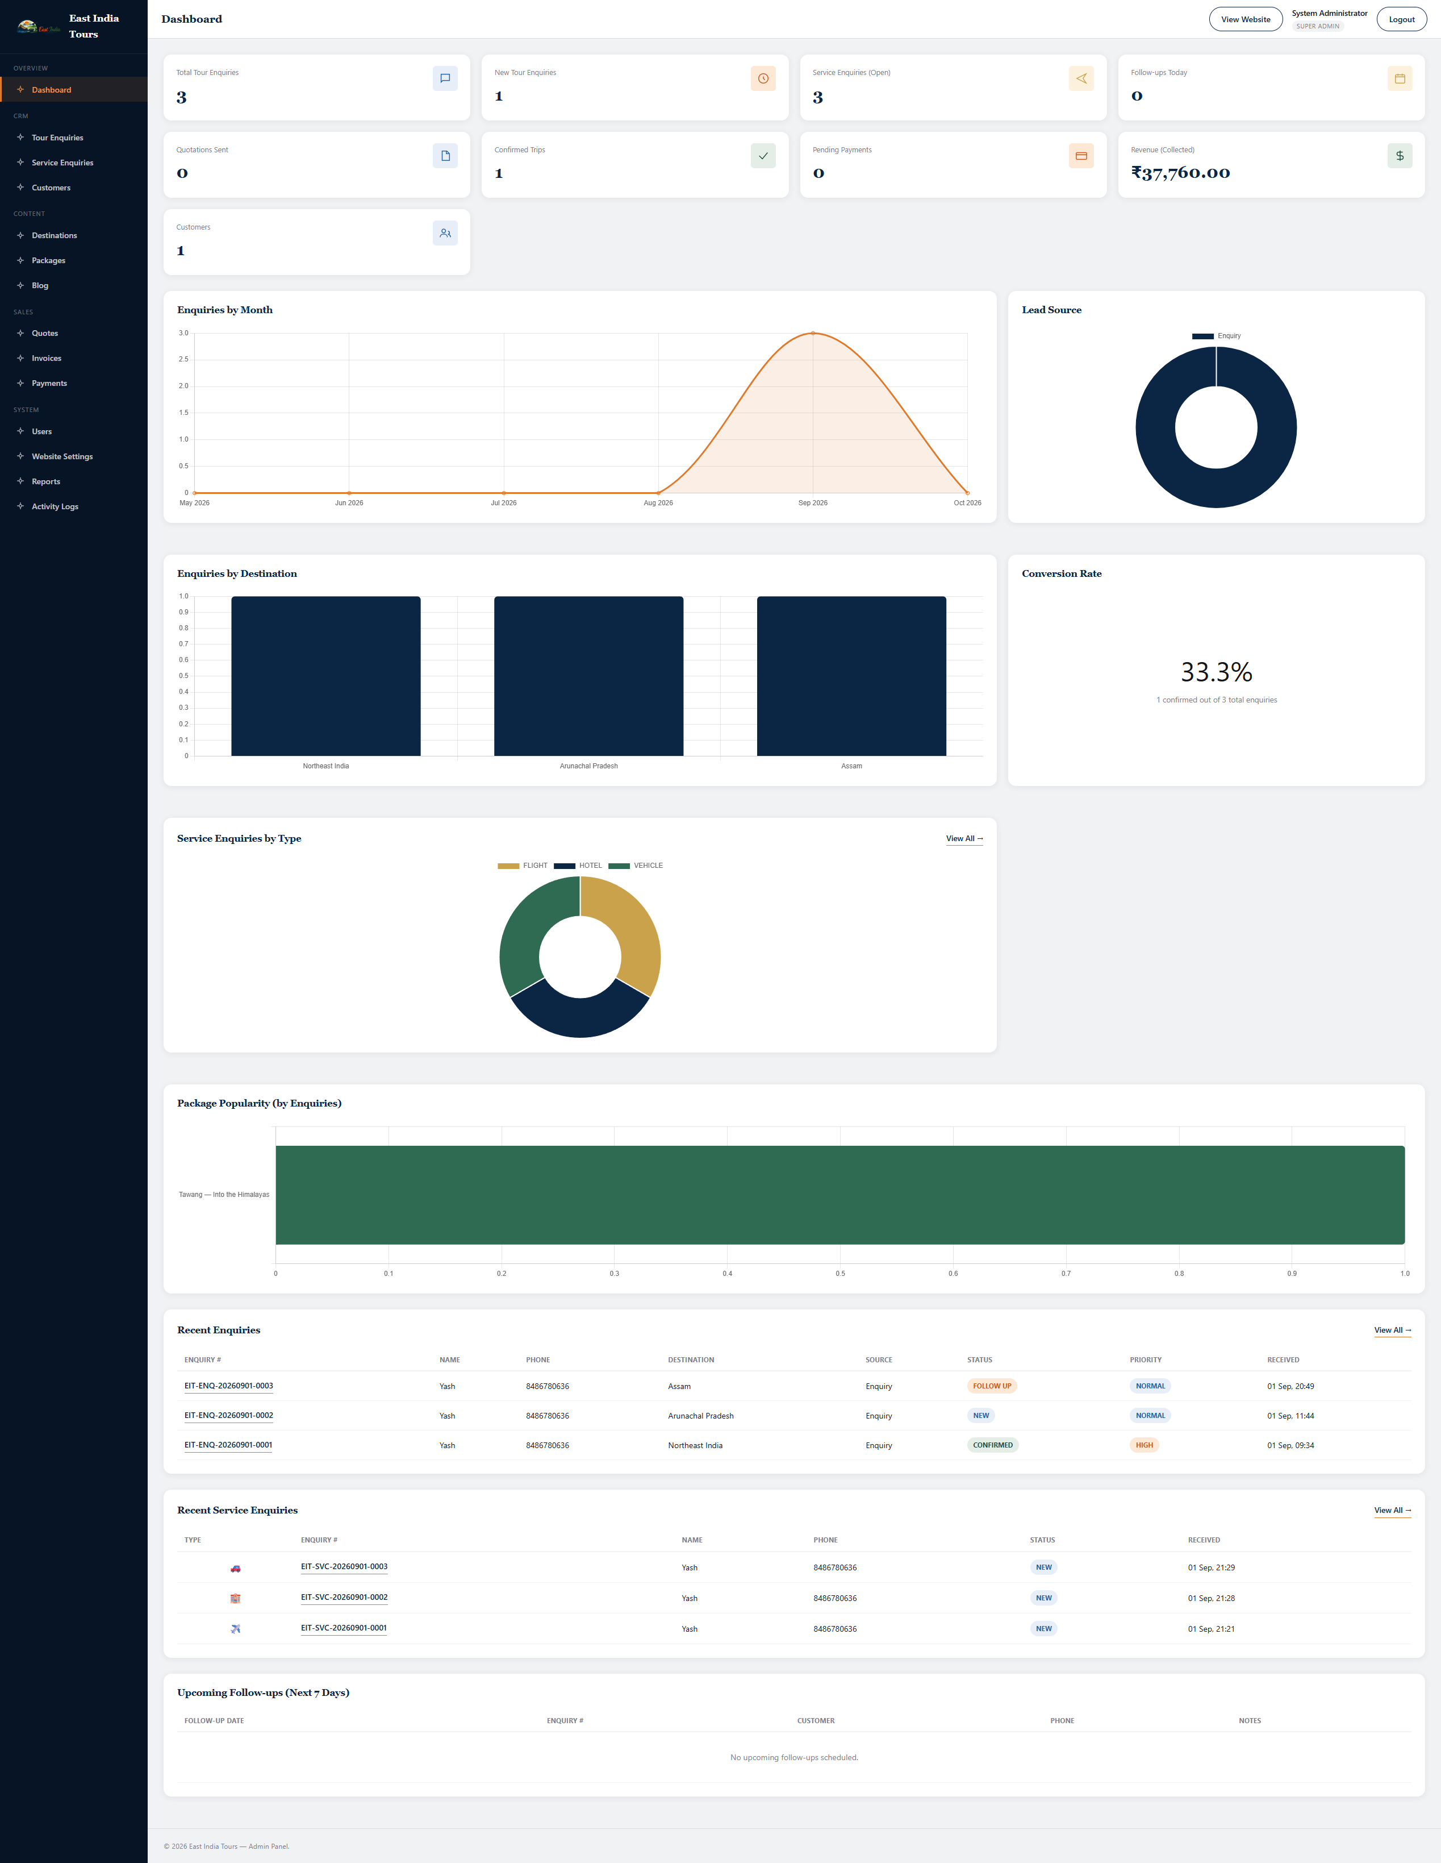Navigate to Destinations

pyautogui.click(x=74, y=235)
